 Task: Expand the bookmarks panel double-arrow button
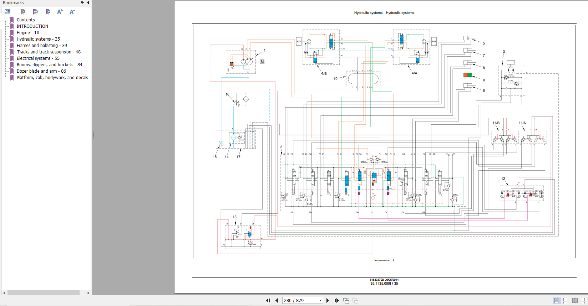[x=82, y=2]
